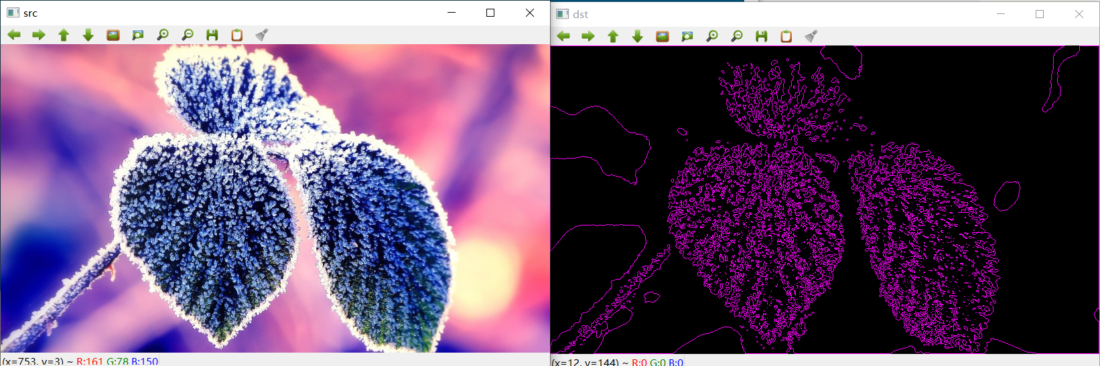Click the 'dst' window title text

pyautogui.click(x=581, y=15)
